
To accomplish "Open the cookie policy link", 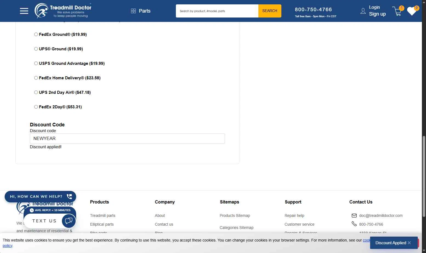I will pos(8,246).
